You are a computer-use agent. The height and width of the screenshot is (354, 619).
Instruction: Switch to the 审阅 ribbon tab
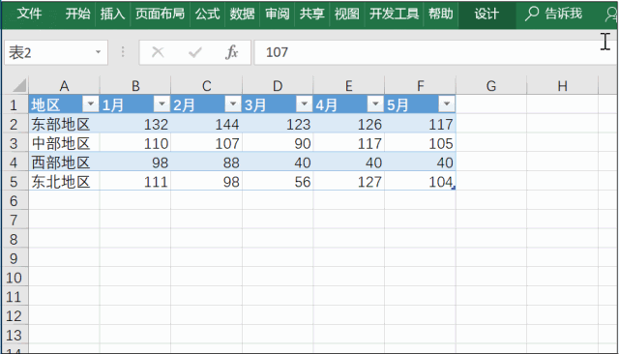point(278,14)
